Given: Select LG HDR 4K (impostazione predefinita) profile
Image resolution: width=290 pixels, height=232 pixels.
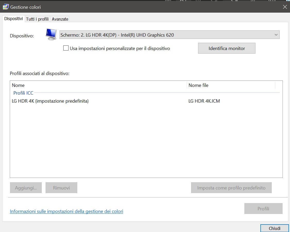Looking at the screenshot, I should pos(50,101).
